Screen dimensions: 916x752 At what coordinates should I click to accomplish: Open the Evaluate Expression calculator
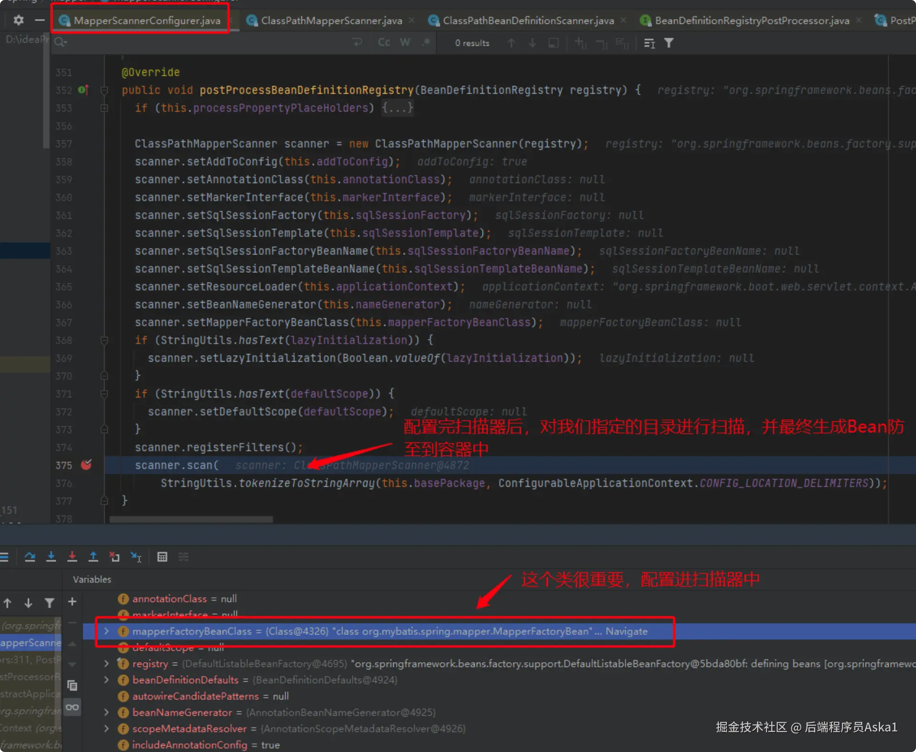click(x=162, y=557)
